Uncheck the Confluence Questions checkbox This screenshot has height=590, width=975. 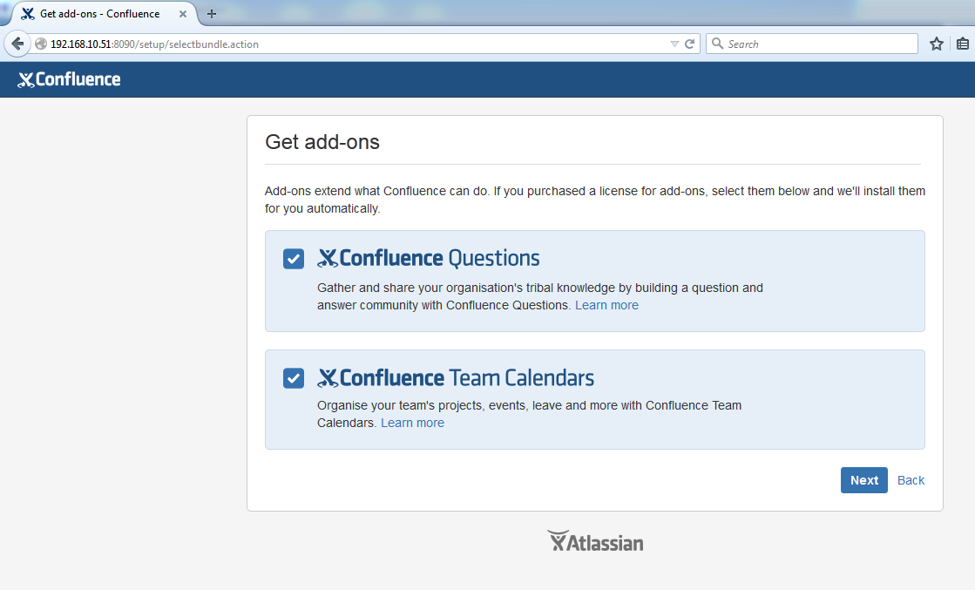[x=294, y=259]
